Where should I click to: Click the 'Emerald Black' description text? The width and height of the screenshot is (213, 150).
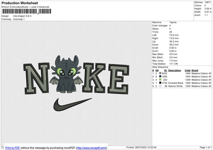(x=176, y=83)
